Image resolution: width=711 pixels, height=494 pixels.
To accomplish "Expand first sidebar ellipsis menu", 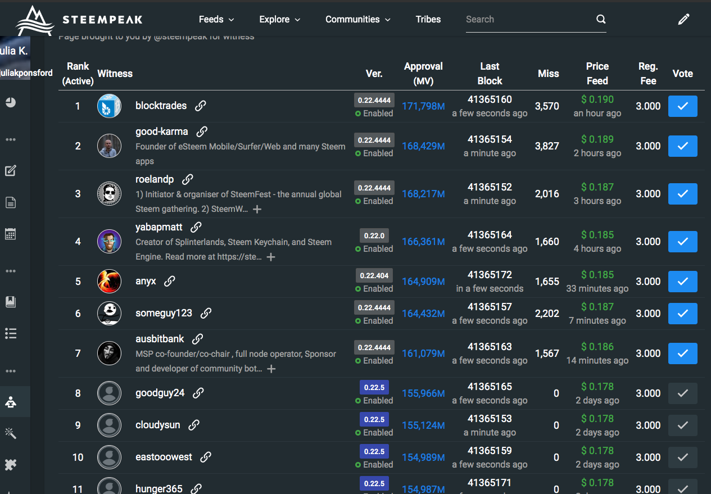I will [x=11, y=139].
